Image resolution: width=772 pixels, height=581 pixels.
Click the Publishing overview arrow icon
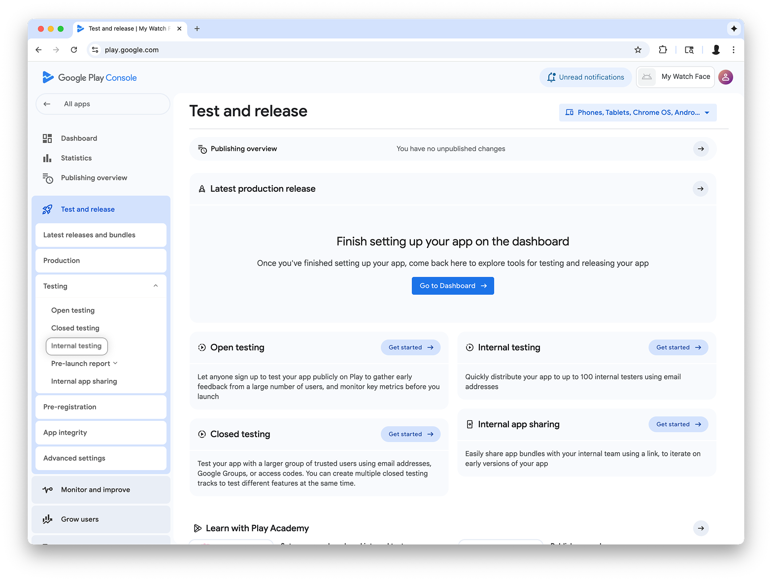pos(701,149)
